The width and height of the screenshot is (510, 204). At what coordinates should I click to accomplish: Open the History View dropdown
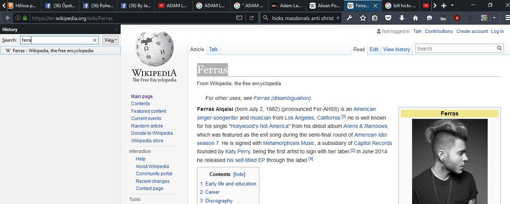click(110, 40)
